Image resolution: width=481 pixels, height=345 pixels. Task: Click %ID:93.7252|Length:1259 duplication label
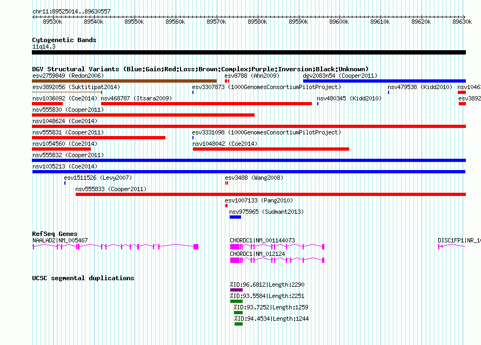click(271, 307)
